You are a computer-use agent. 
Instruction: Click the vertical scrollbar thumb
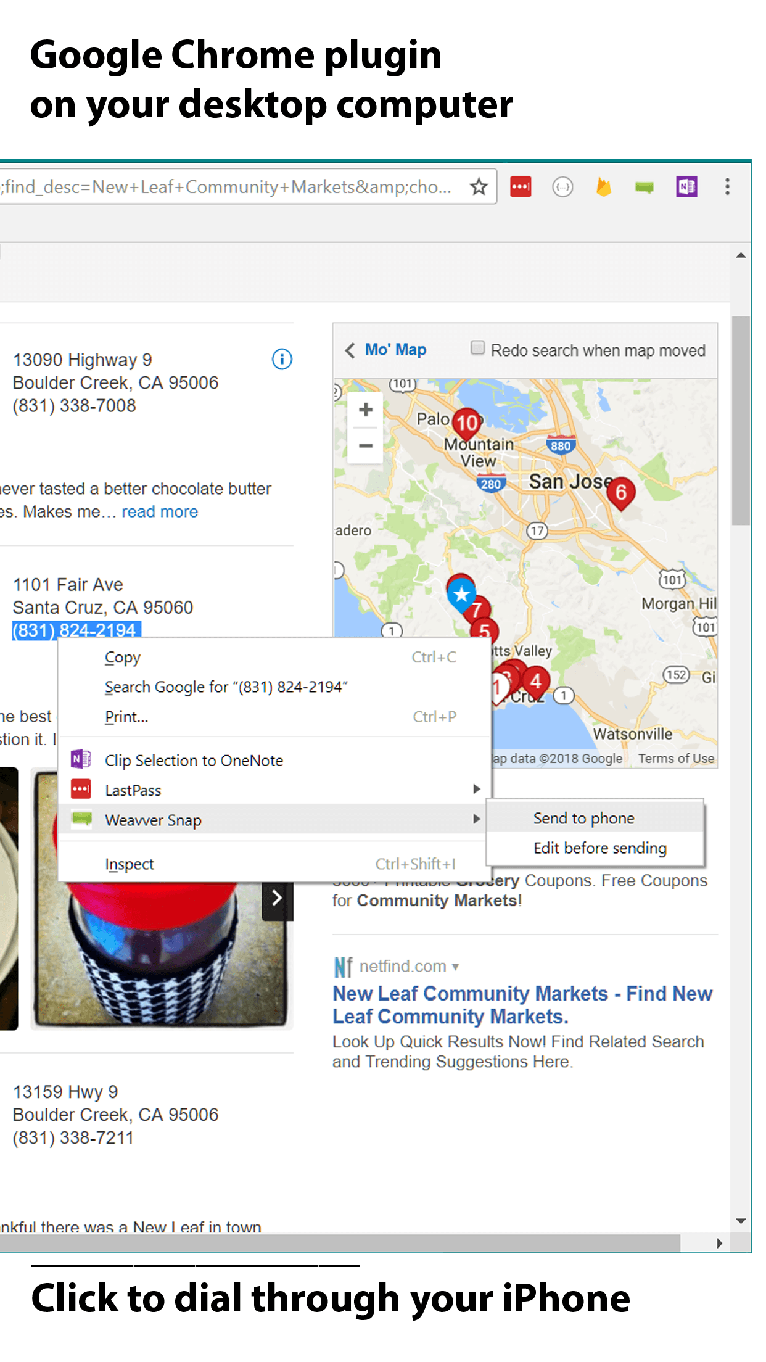point(741,420)
